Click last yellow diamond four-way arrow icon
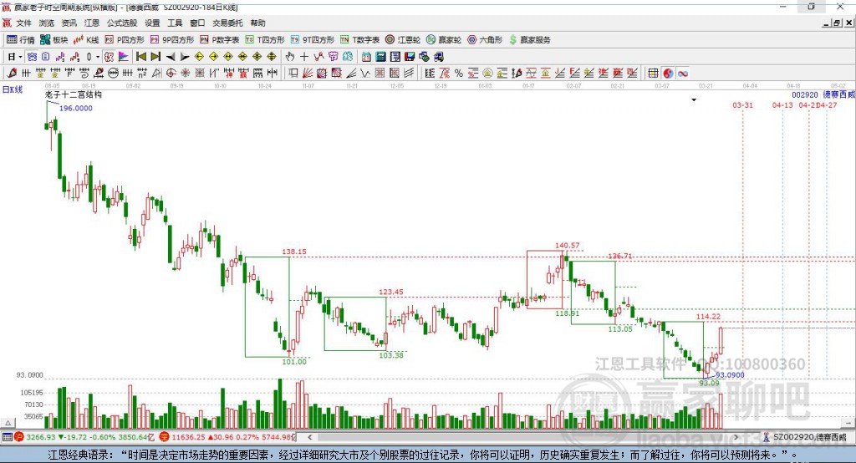 pos(272,57)
